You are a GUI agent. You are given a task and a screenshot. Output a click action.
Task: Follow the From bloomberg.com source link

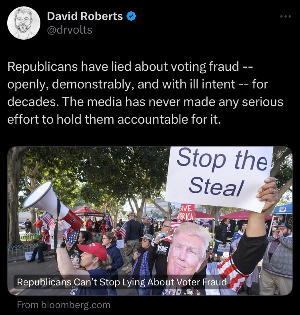coord(64,305)
